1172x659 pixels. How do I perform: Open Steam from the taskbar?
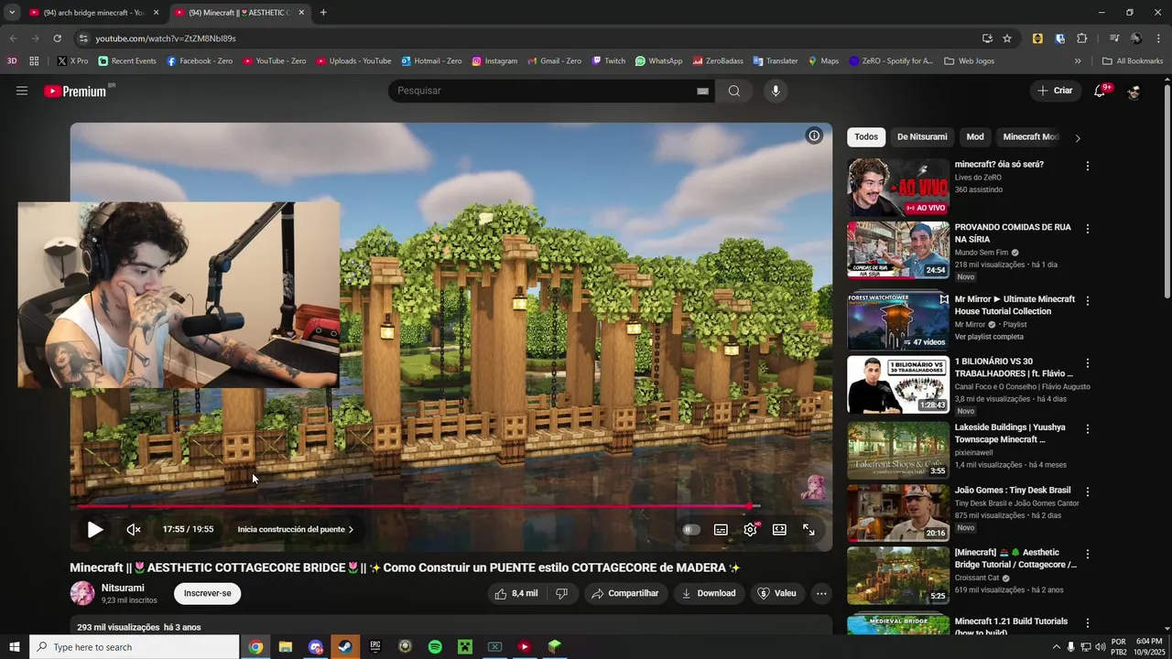pyautogui.click(x=345, y=647)
